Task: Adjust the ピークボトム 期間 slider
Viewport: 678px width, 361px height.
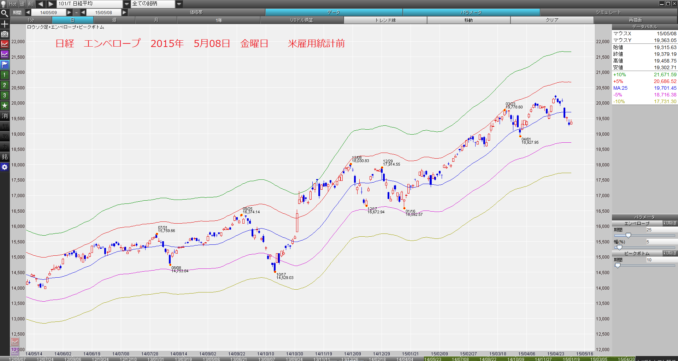Action: (x=618, y=265)
